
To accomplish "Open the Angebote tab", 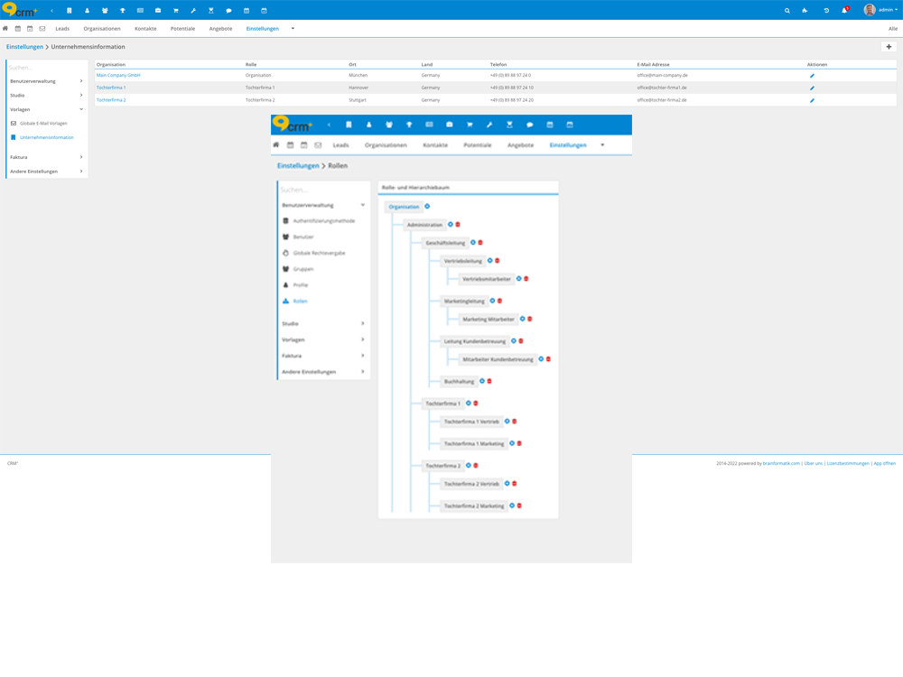I will point(220,29).
